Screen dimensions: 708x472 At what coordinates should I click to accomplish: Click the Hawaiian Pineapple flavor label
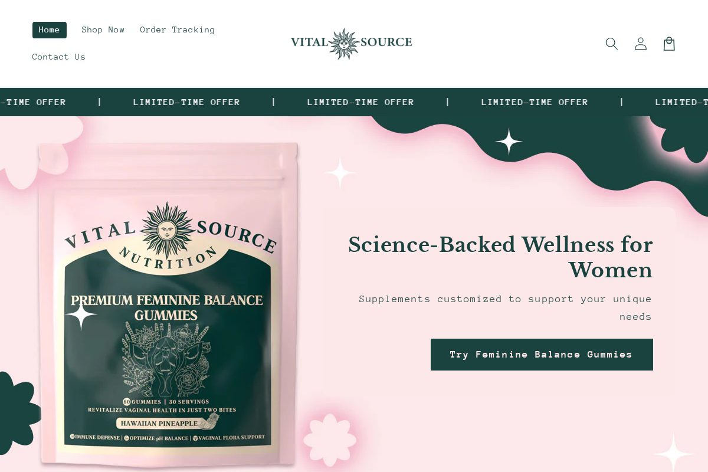pyautogui.click(x=159, y=423)
